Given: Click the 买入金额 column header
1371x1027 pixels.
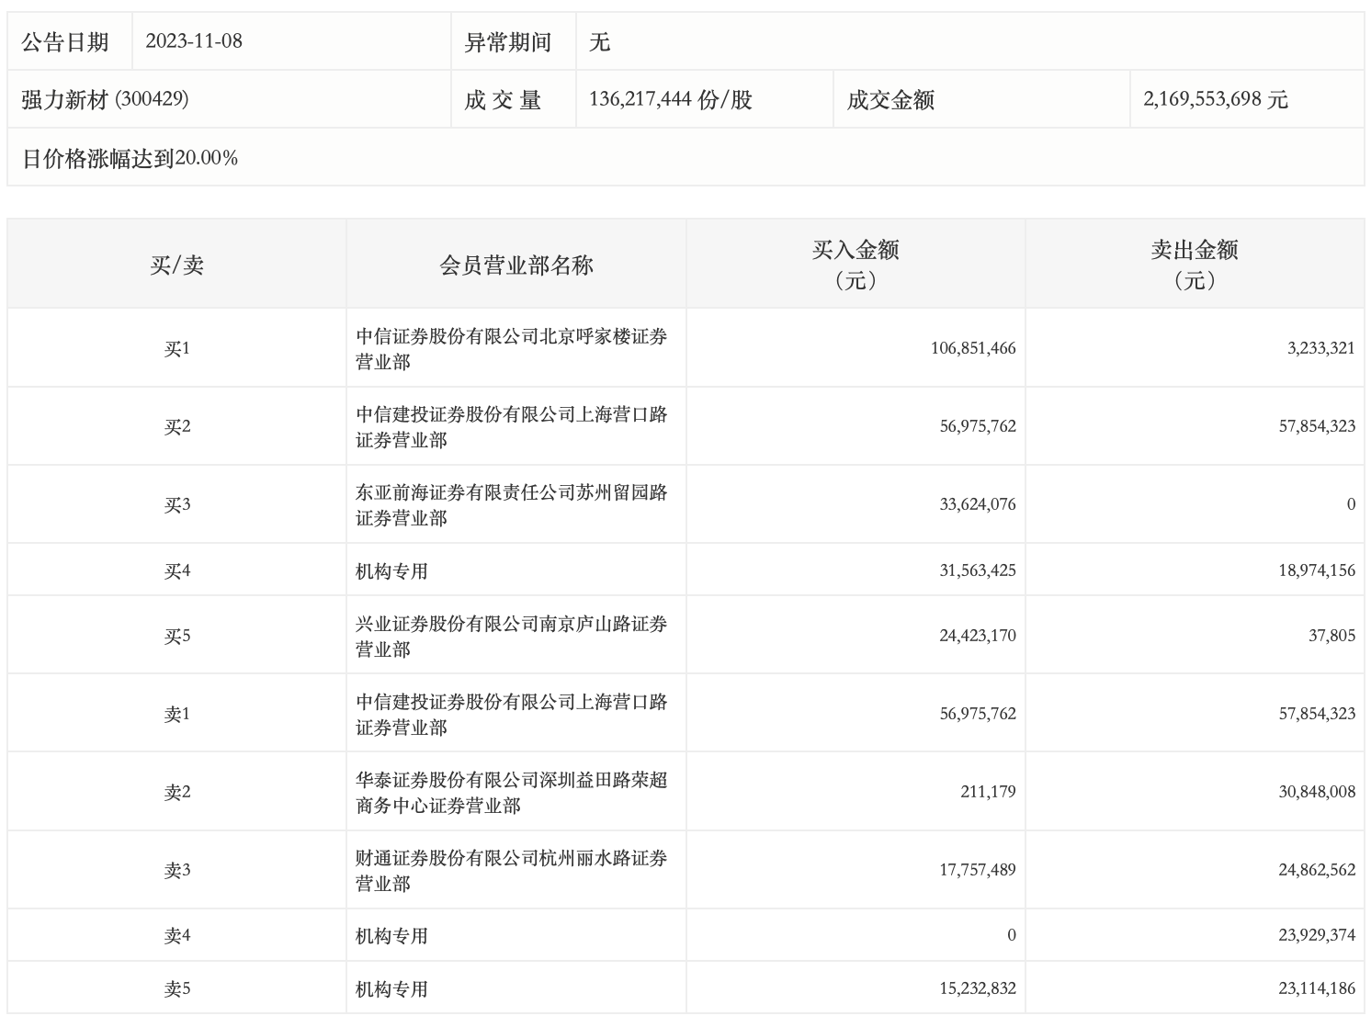Looking at the screenshot, I should point(855,264).
